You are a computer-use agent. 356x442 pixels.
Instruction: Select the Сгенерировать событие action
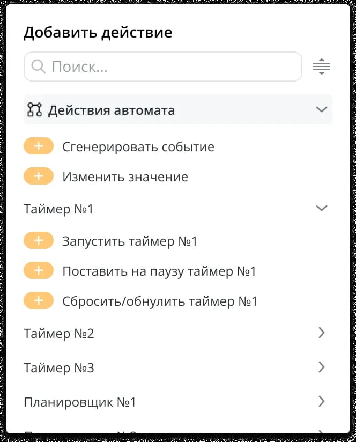coord(138,146)
